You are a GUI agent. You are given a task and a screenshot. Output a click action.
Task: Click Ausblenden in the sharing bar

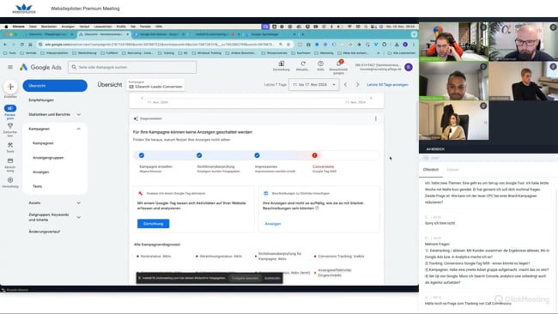click(272, 278)
